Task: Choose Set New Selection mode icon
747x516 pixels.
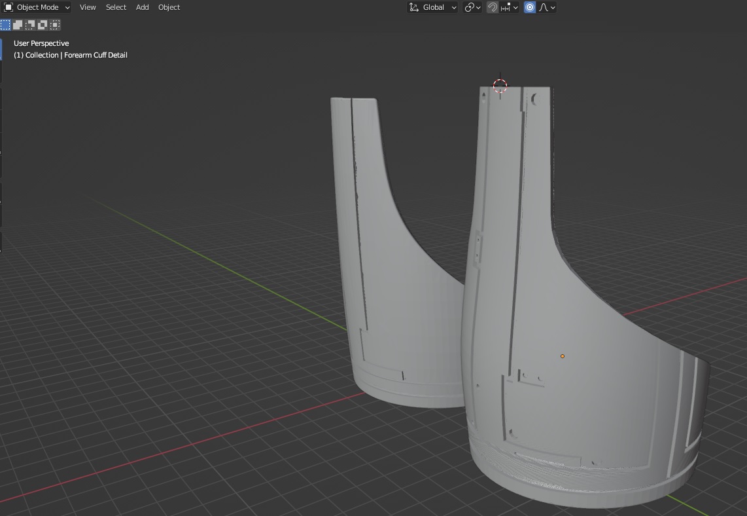Action: click(5, 25)
